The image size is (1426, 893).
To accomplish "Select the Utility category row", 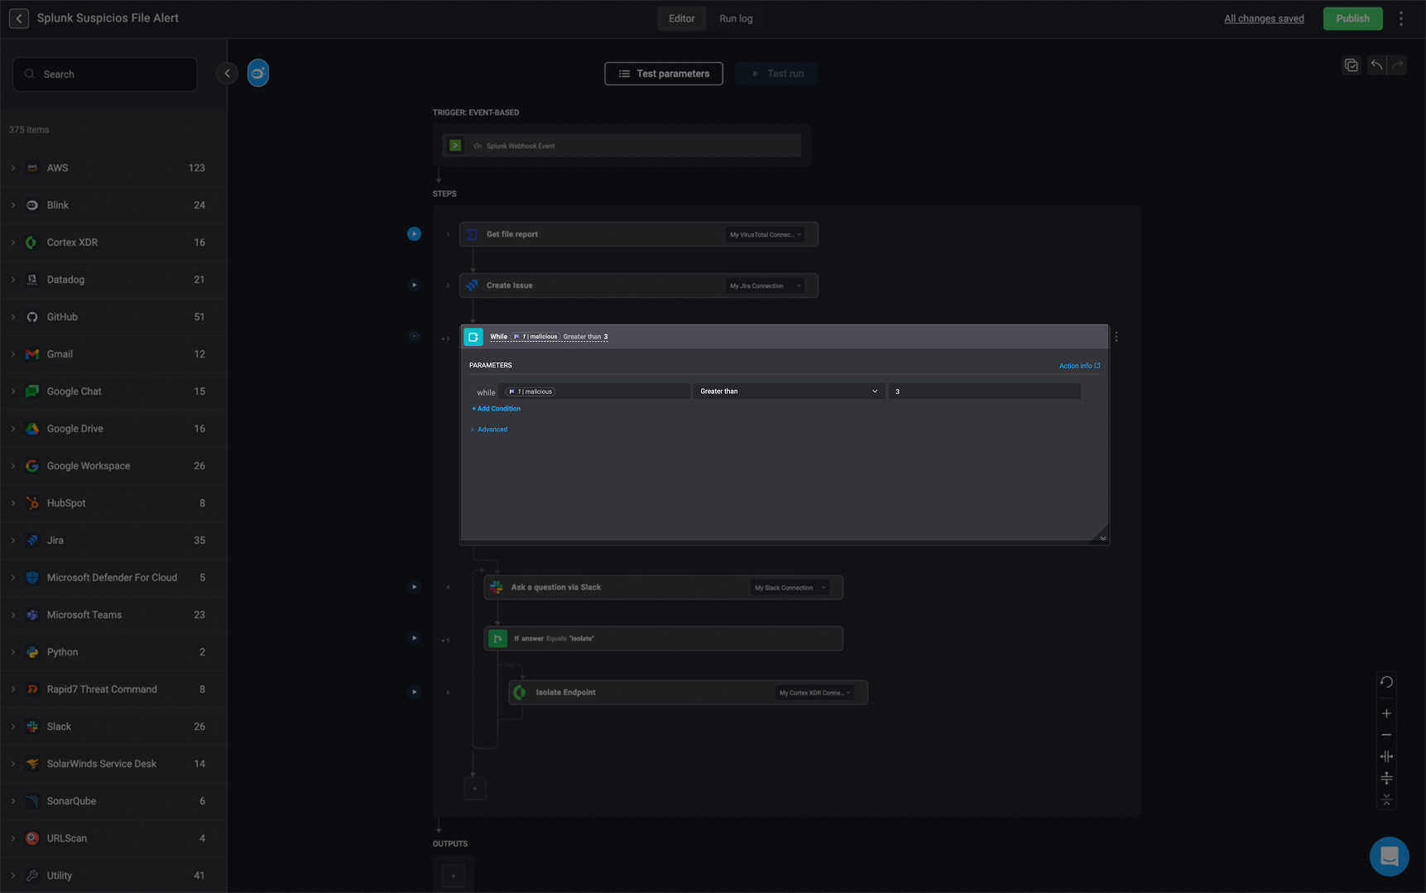I will click(x=113, y=876).
